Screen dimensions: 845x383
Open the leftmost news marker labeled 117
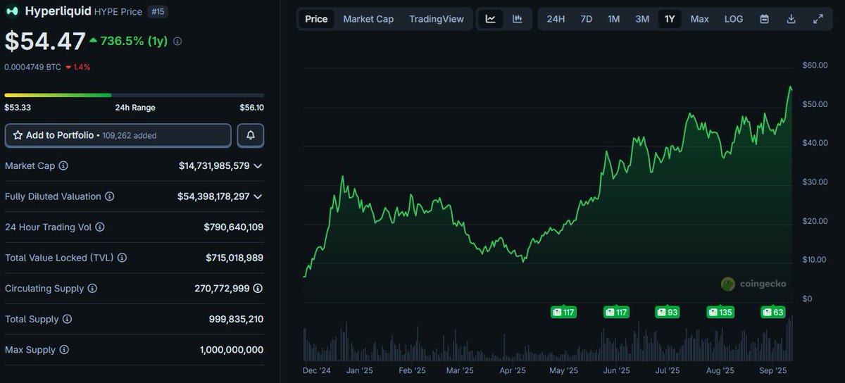tap(563, 312)
